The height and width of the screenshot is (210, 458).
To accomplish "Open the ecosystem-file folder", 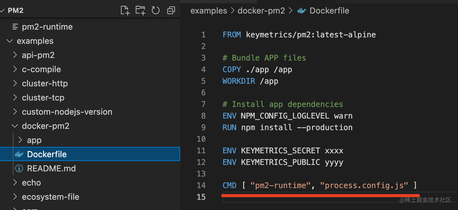I will tap(50, 197).
